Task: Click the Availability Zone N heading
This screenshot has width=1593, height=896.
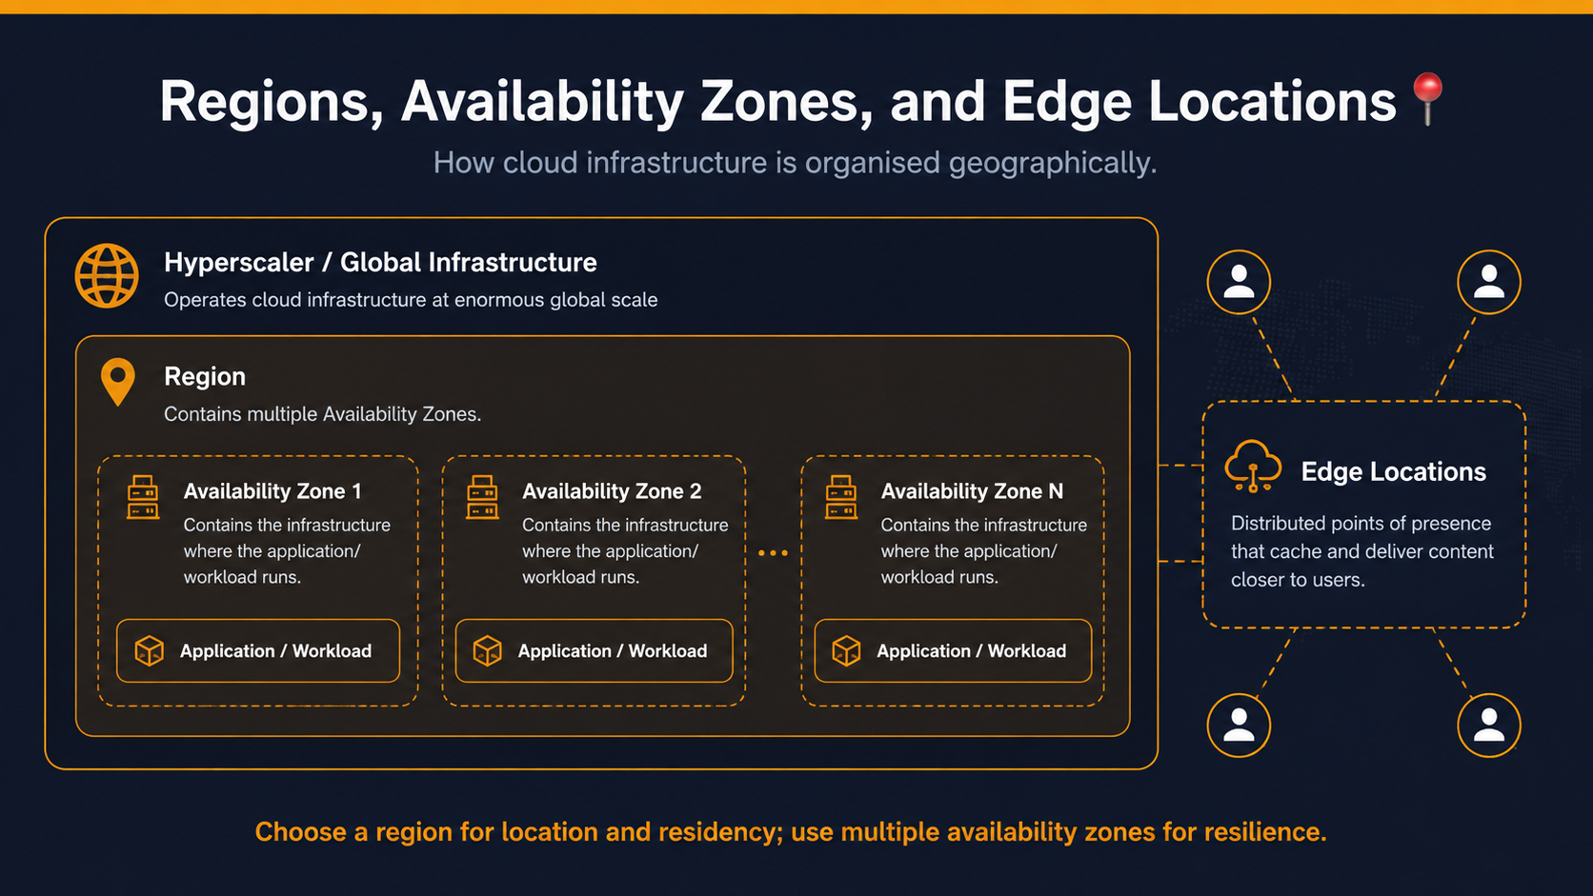Action: pyautogui.click(x=972, y=491)
